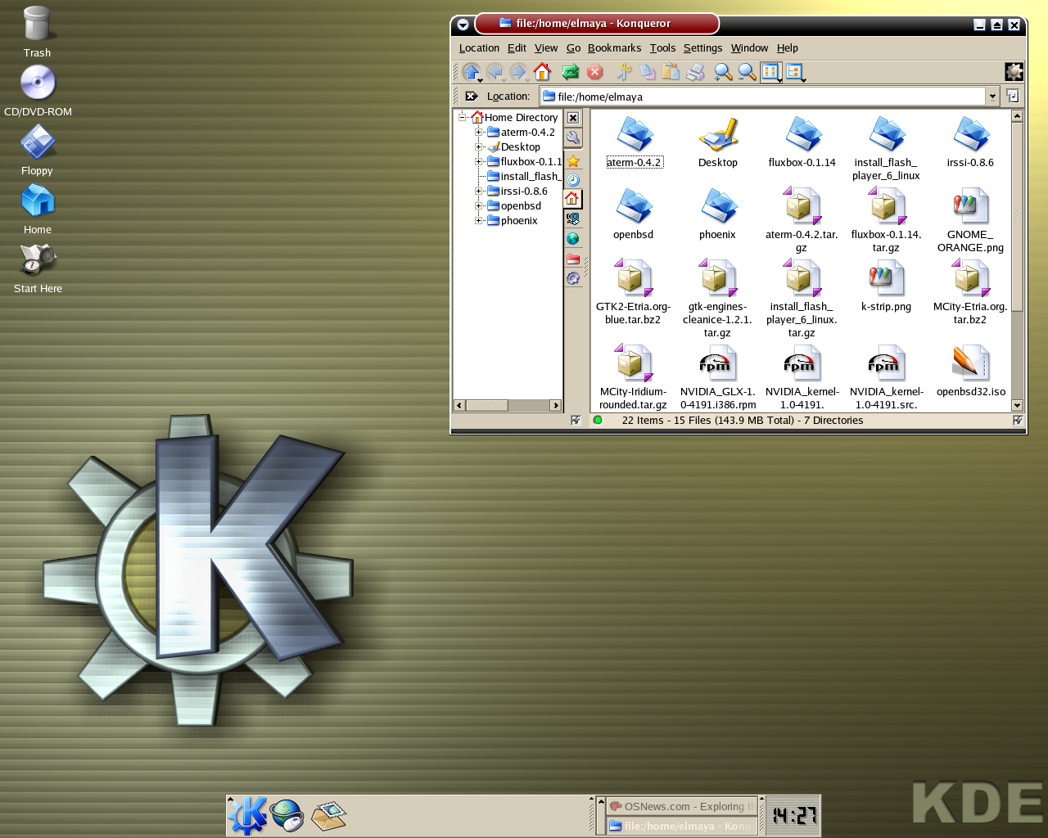Go up one directory with Up arrow
1048x838 pixels.
click(x=471, y=72)
